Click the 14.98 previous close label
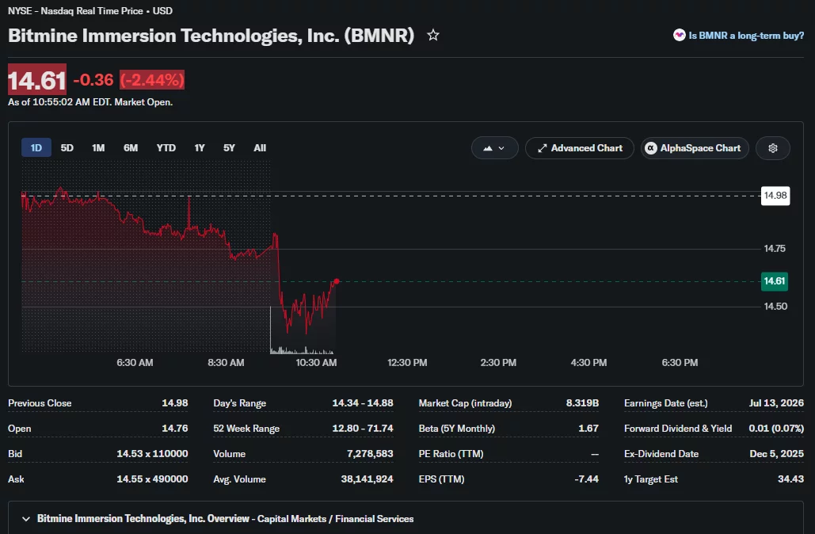The image size is (815, 534). click(x=775, y=196)
